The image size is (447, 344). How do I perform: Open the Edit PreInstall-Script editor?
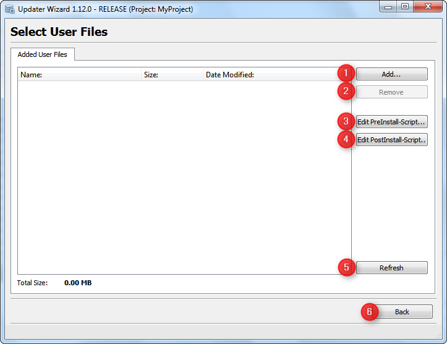pyautogui.click(x=391, y=122)
